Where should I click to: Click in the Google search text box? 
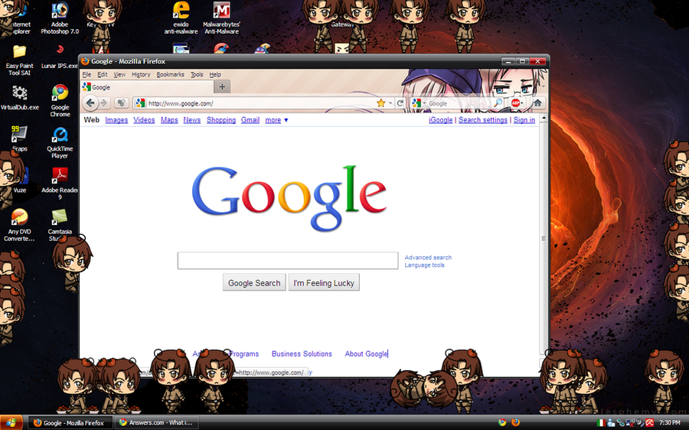pyautogui.click(x=288, y=260)
